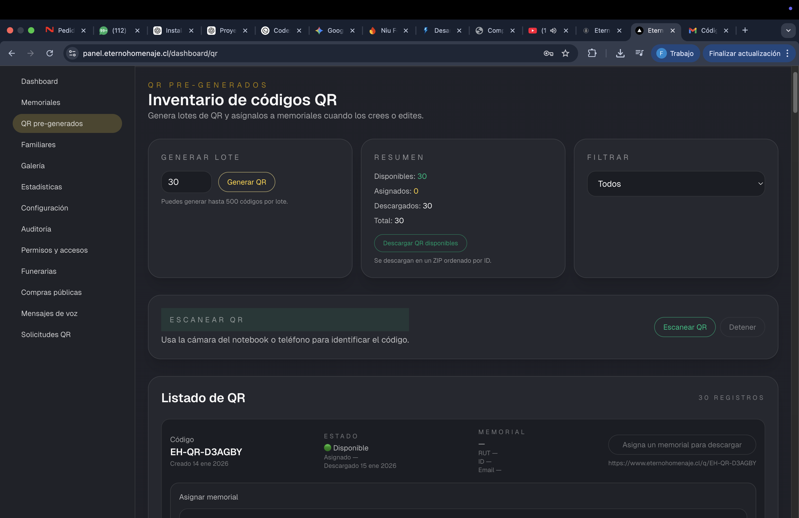Go back with the arrow icon
The image size is (799, 518).
tap(12, 53)
